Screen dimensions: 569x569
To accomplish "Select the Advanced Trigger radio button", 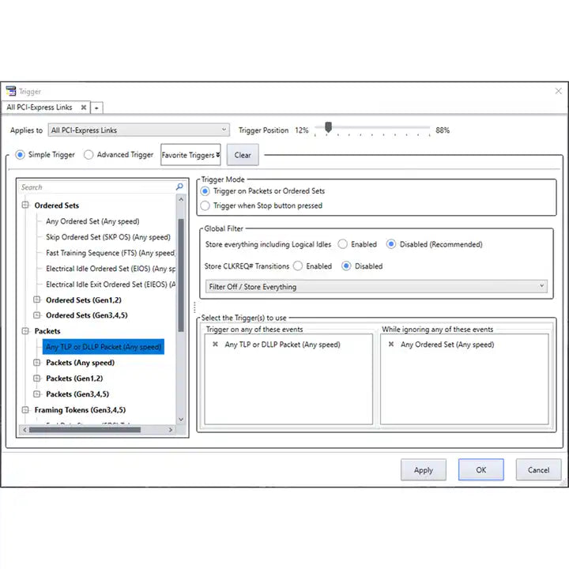I will click(89, 155).
